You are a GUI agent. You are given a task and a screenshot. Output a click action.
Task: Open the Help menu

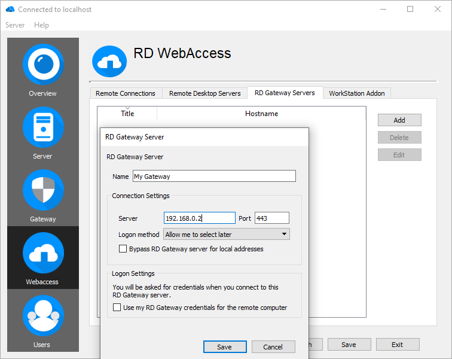click(41, 25)
